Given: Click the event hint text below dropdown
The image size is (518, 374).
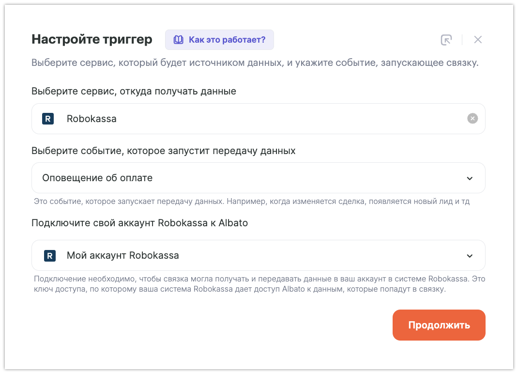Looking at the screenshot, I should coord(252,201).
